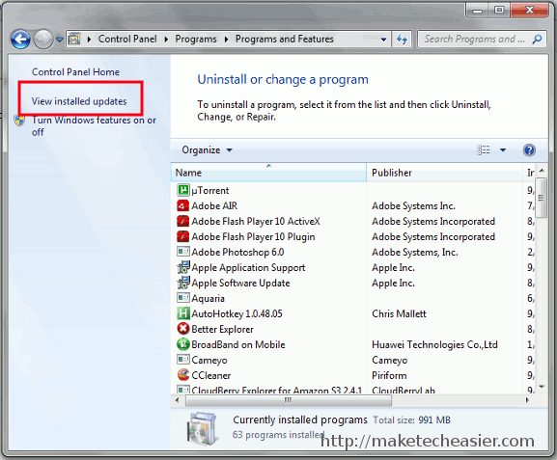Click the Back navigation arrow button

click(20, 39)
